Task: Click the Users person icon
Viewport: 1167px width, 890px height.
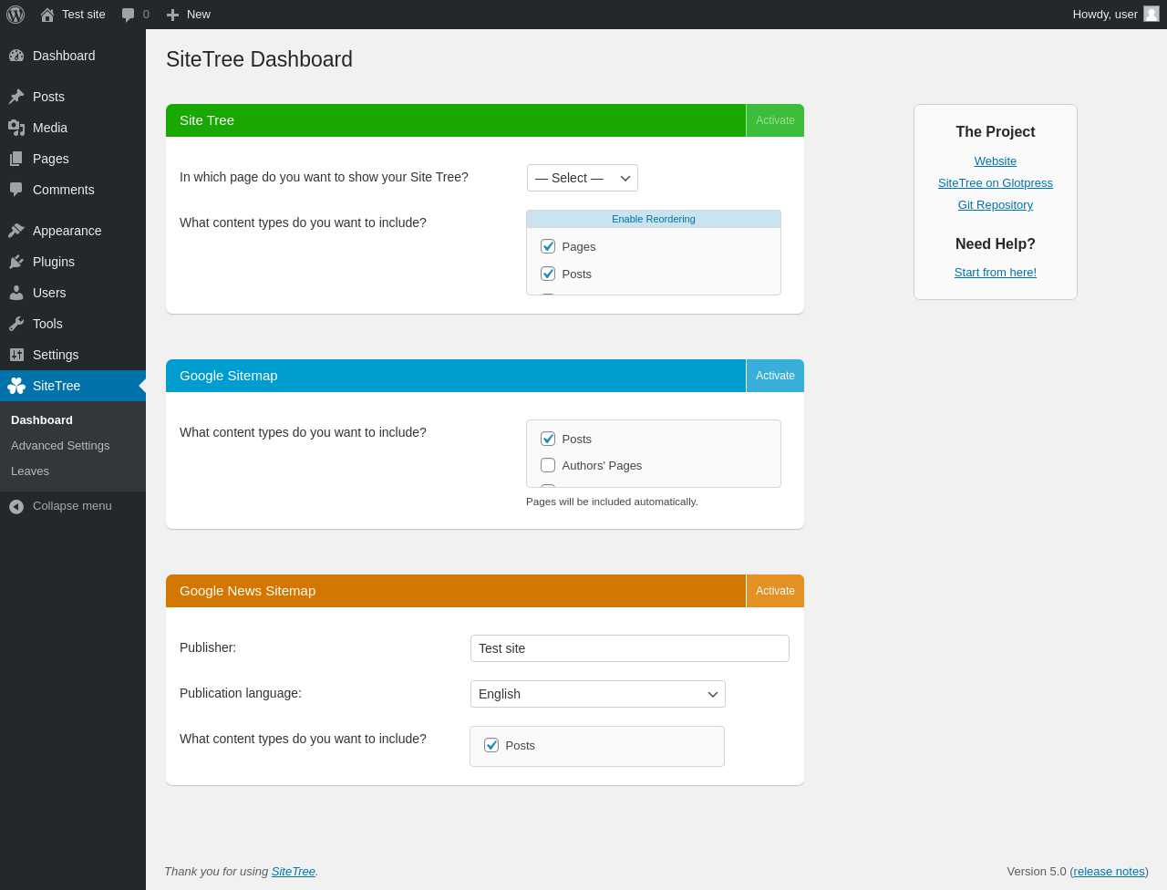Action: [x=16, y=293]
